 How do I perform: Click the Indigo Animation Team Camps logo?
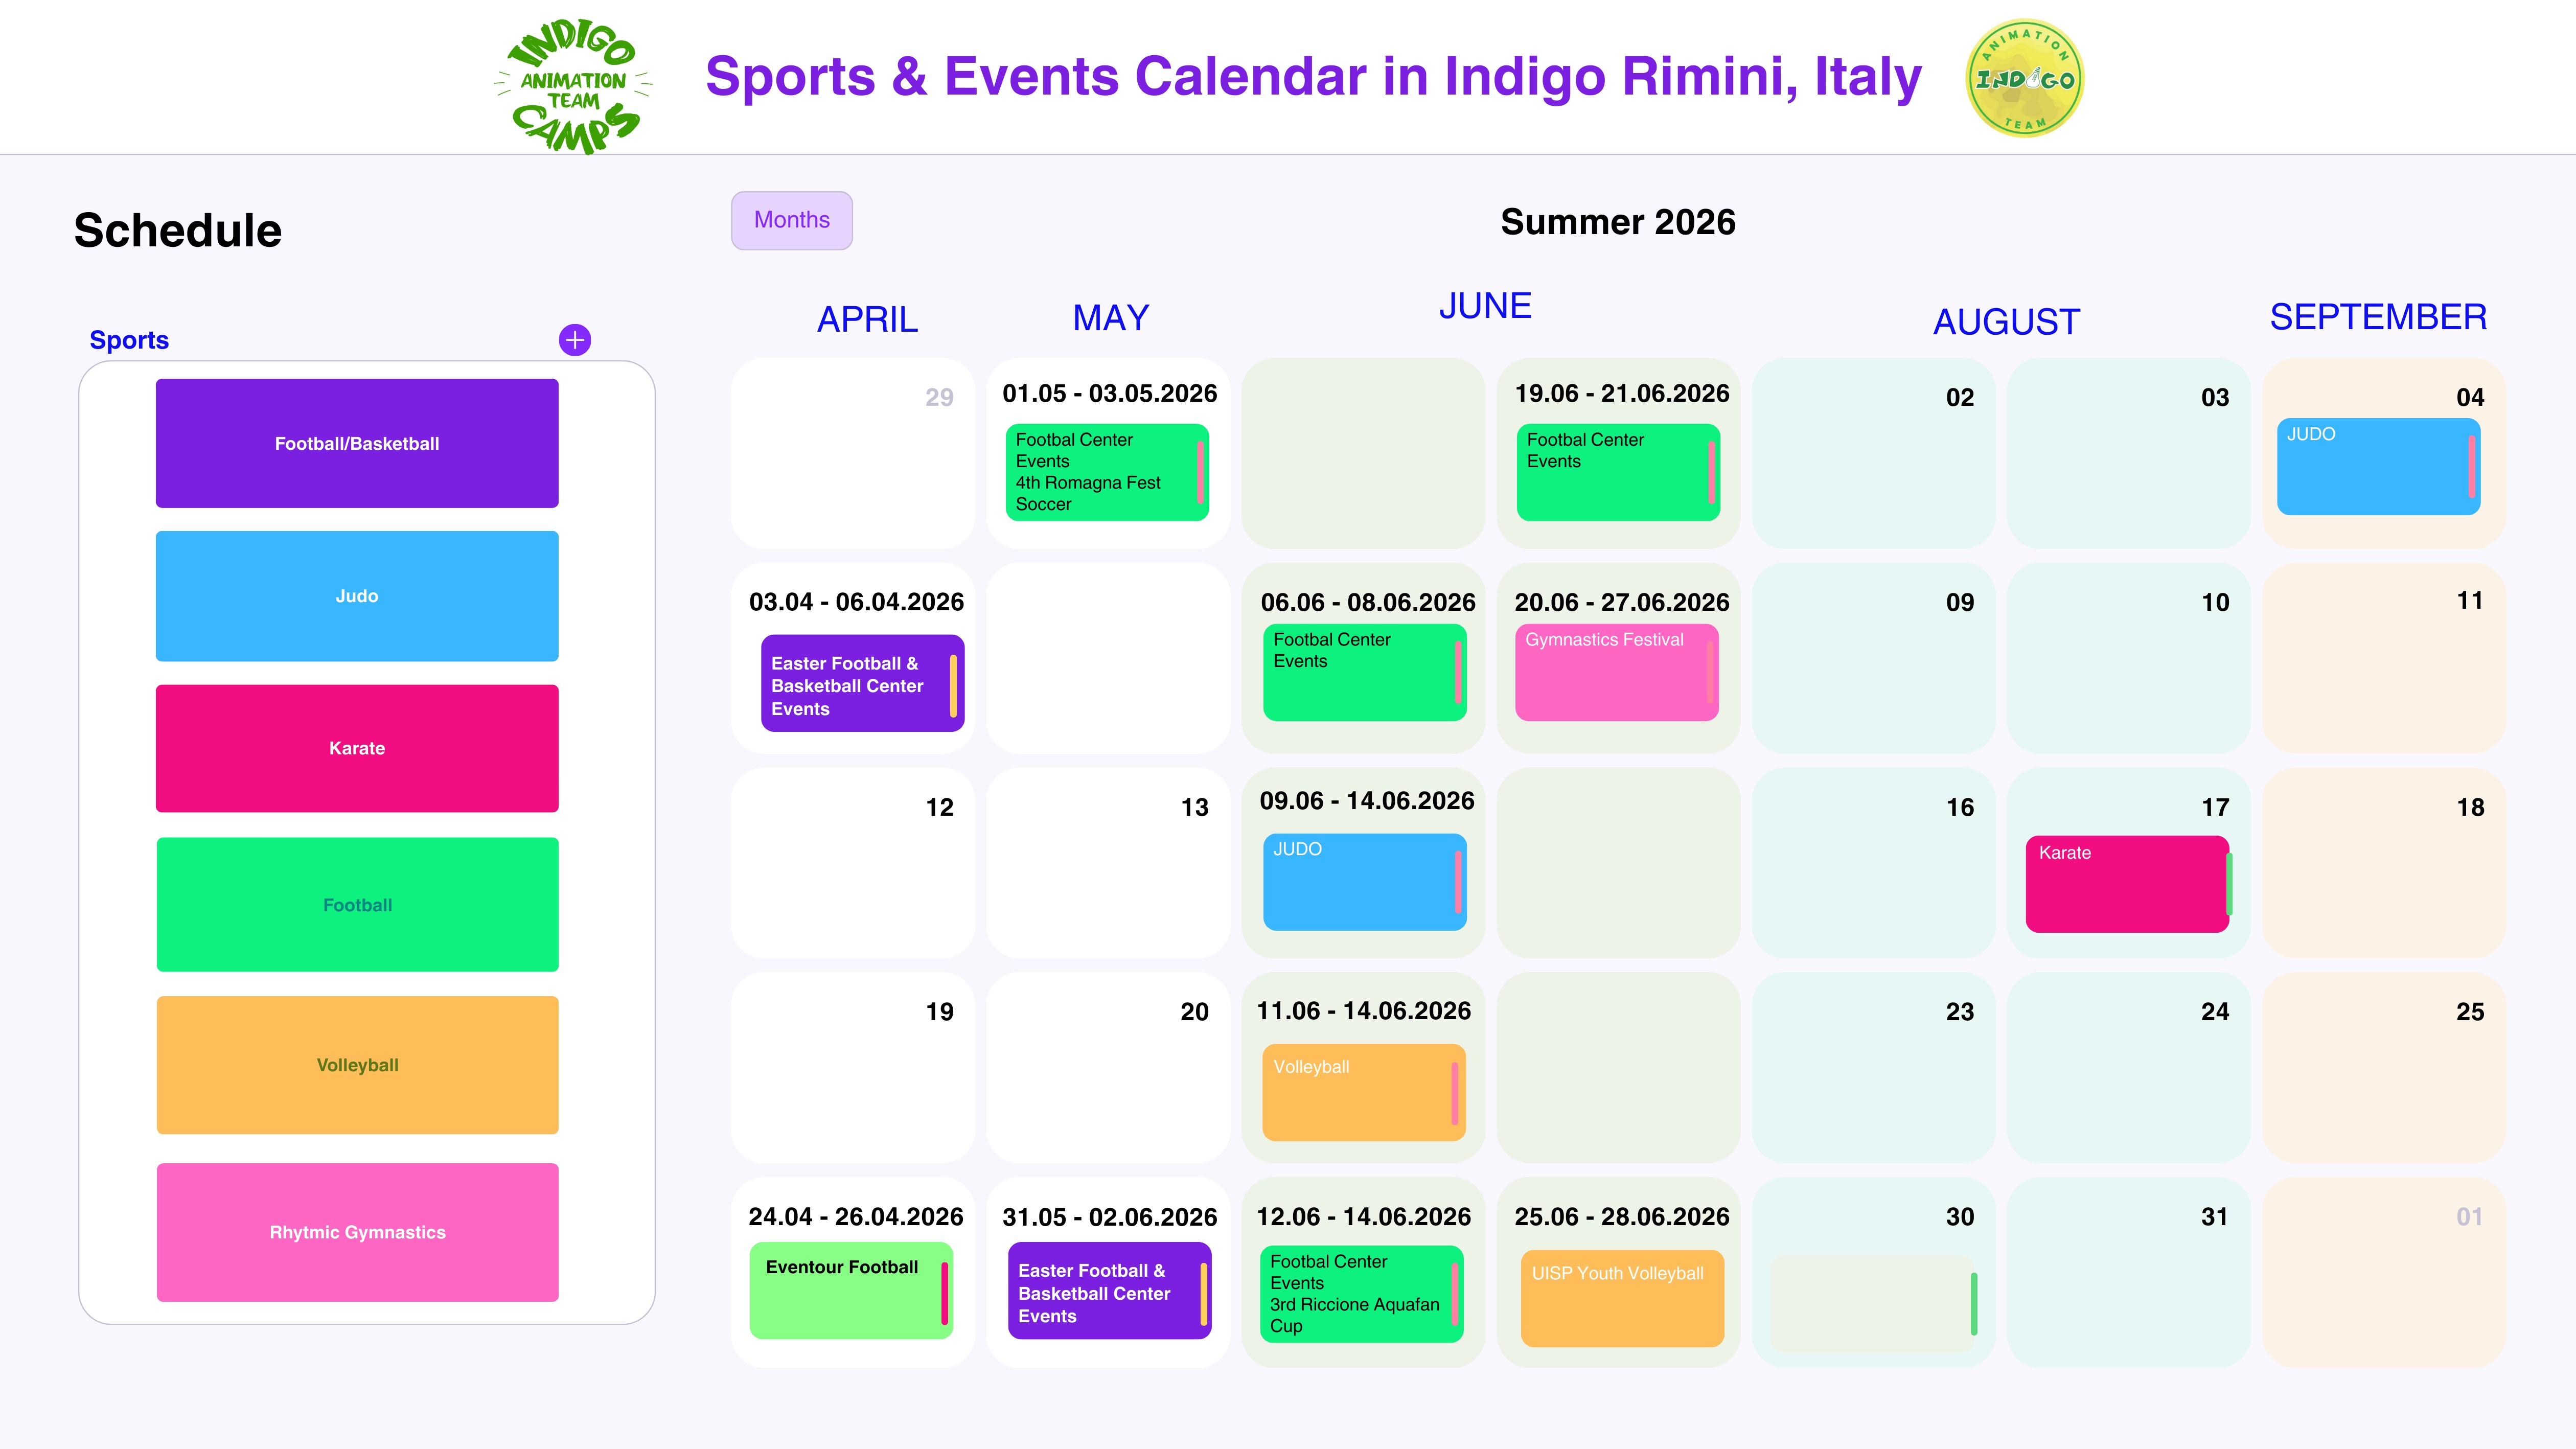point(574,87)
